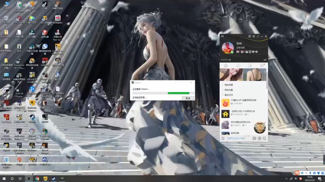Open YY settings circular icon in bottom bar
This screenshot has height=182, width=325.
(259, 138)
